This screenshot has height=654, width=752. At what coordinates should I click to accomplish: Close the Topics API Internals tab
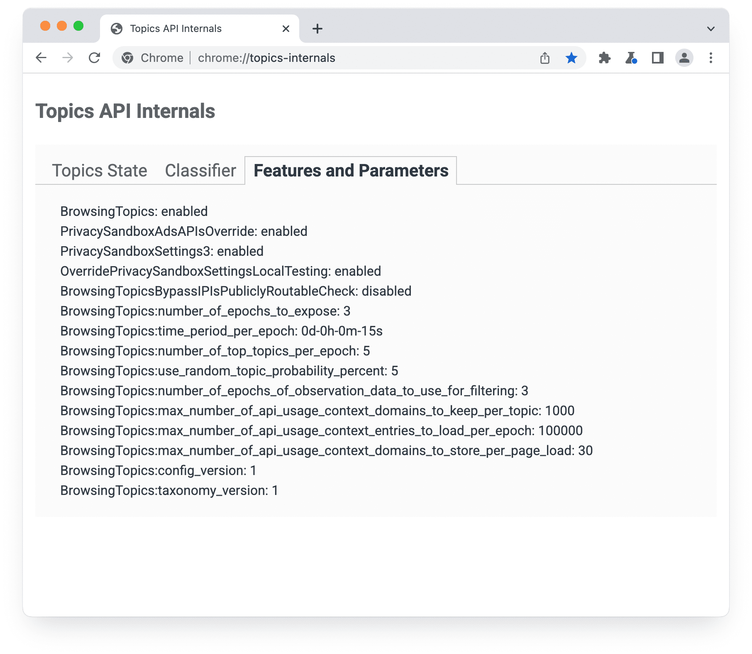pyautogui.click(x=286, y=29)
